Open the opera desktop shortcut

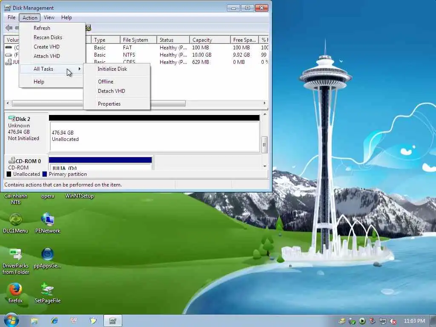tap(48, 196)
